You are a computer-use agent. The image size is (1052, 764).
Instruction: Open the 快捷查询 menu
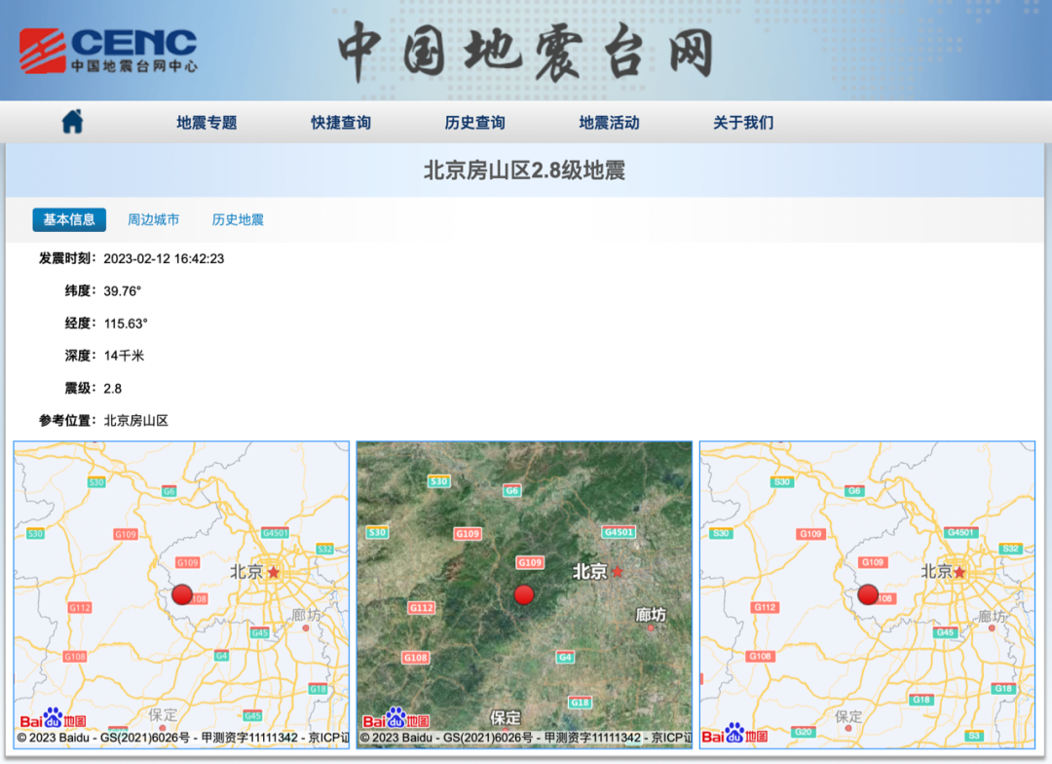pyautogui.click(x=341, y=122)
